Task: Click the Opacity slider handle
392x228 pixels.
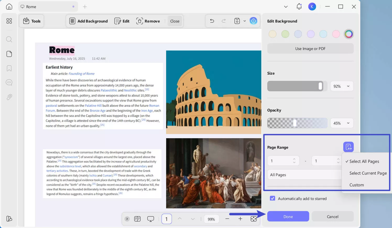Action: [x=295, y=123]
